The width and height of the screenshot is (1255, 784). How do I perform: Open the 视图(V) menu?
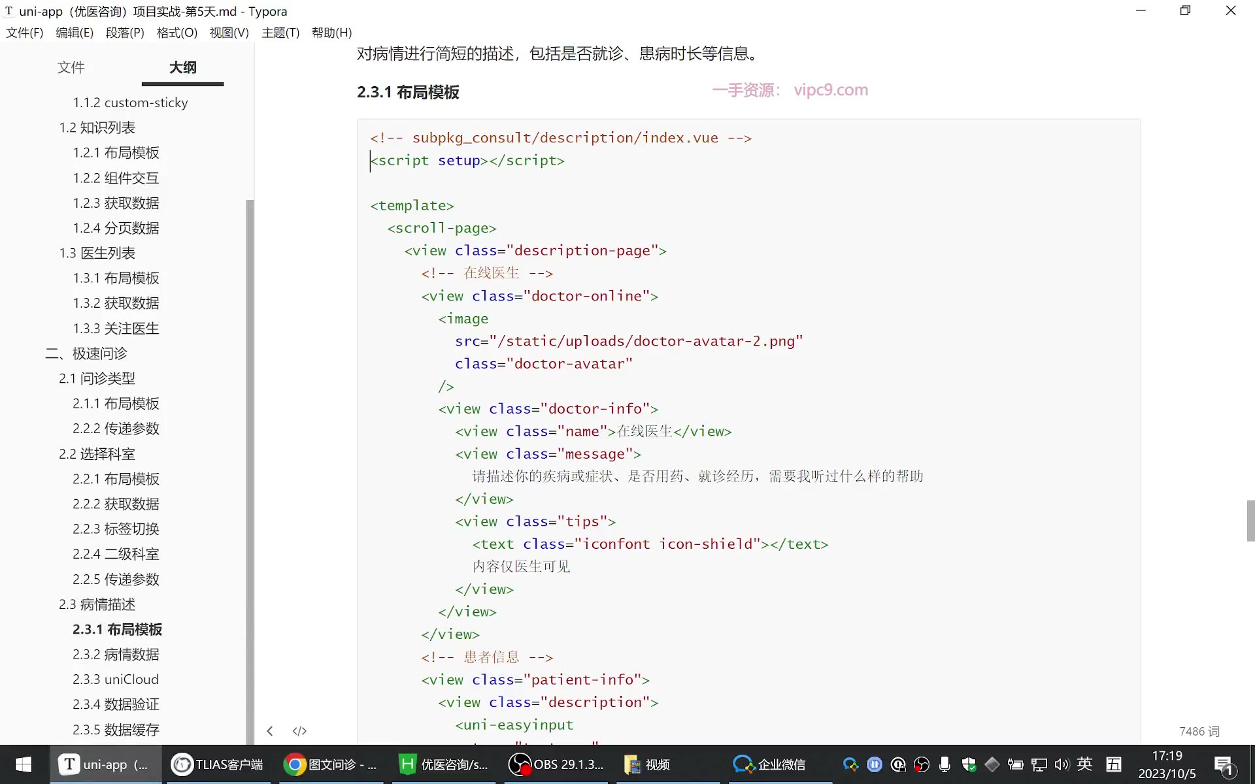pyautogui.click(x=229, y=33)
